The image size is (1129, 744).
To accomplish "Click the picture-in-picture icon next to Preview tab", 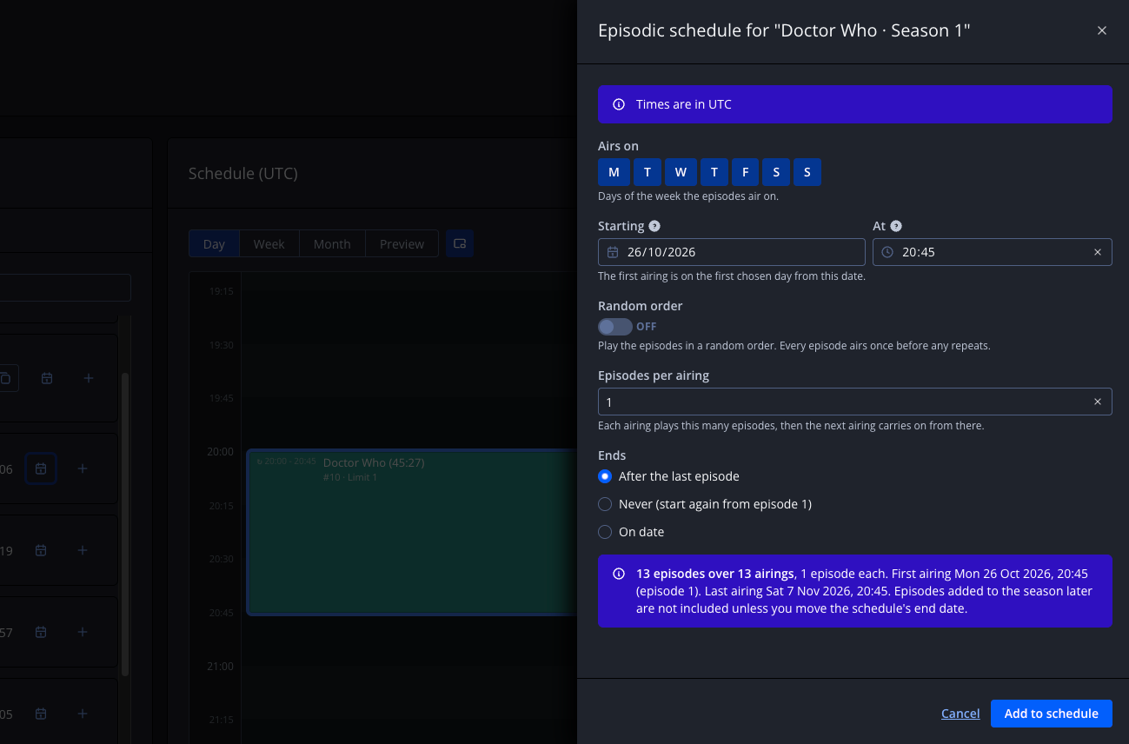I will pos(460,243).
